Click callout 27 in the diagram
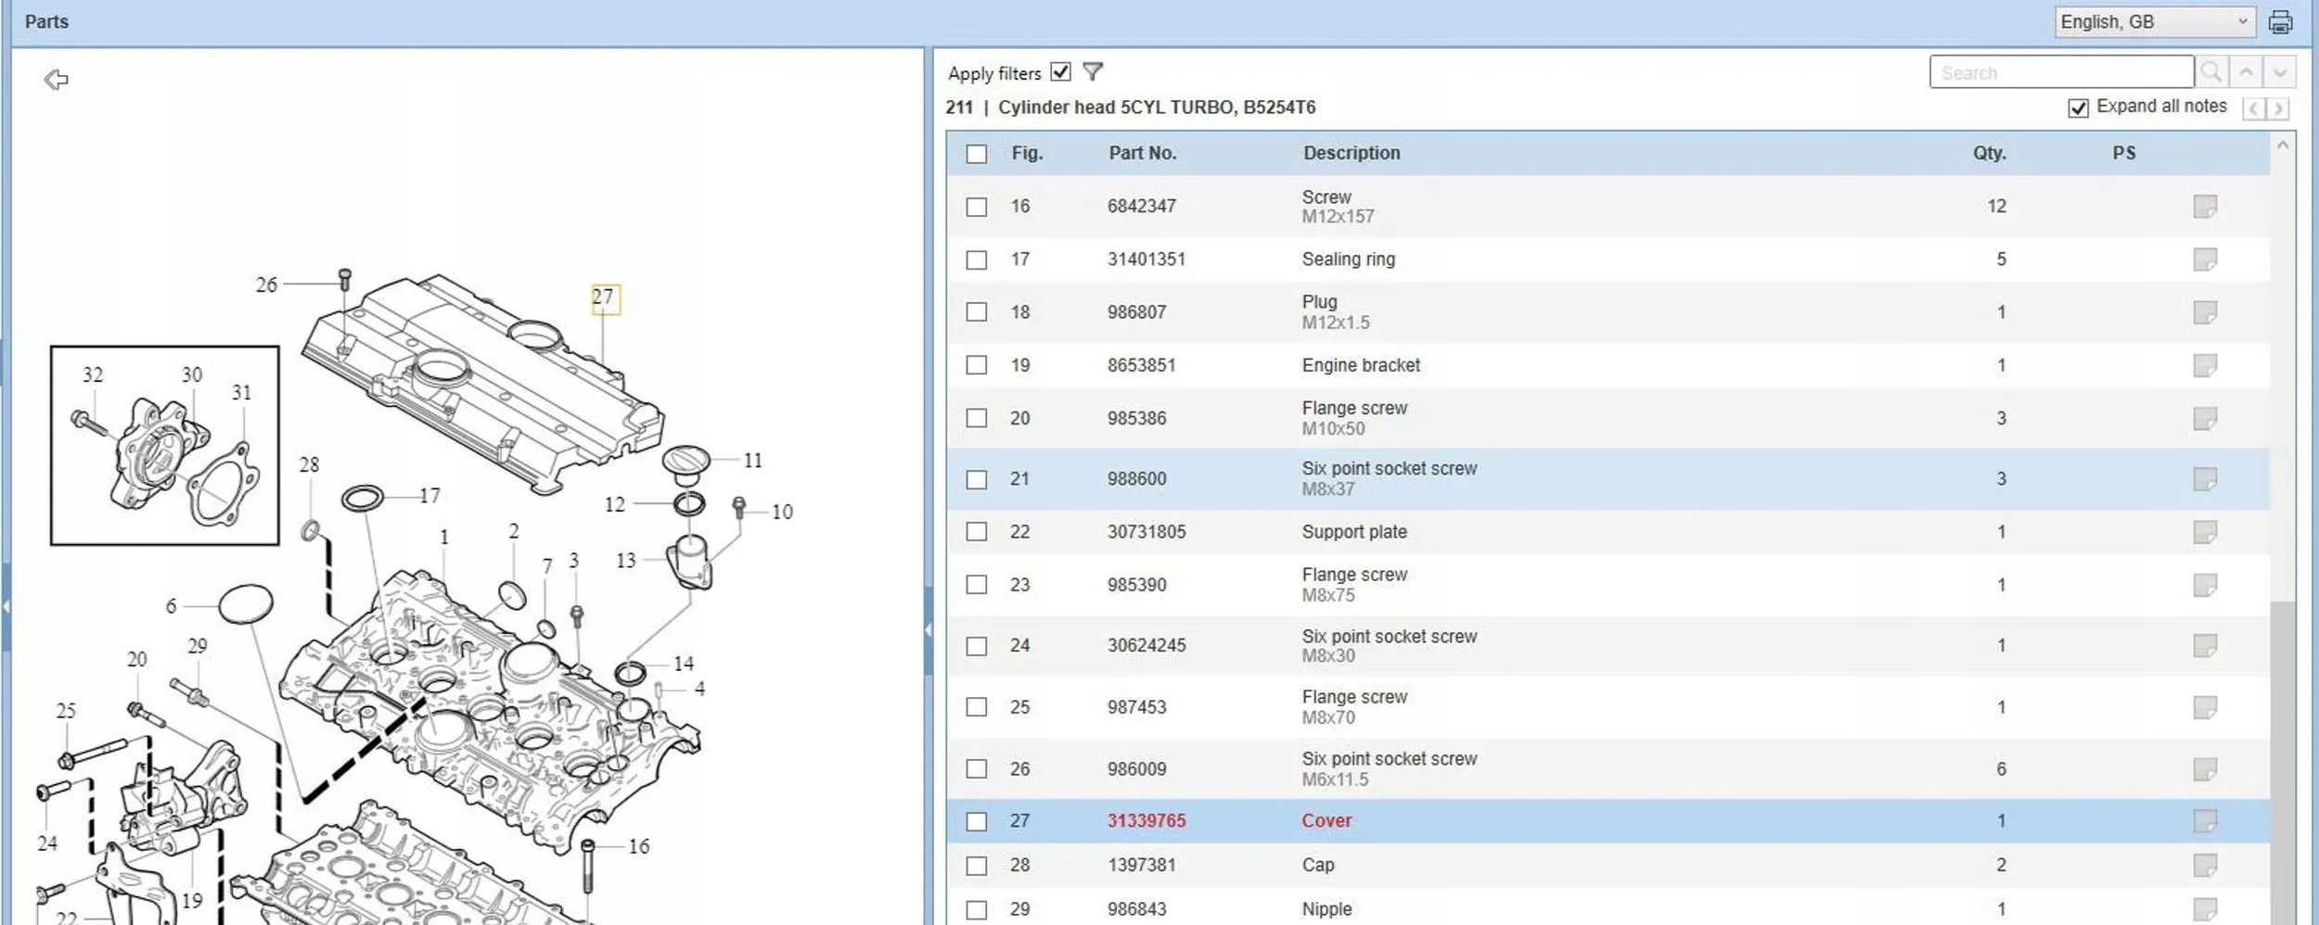This screenshot has width=2319, height=925. [605, 298]
